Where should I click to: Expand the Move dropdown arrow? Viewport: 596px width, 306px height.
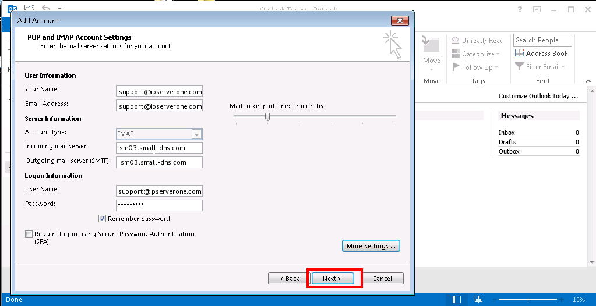click(x=432, y=69)
